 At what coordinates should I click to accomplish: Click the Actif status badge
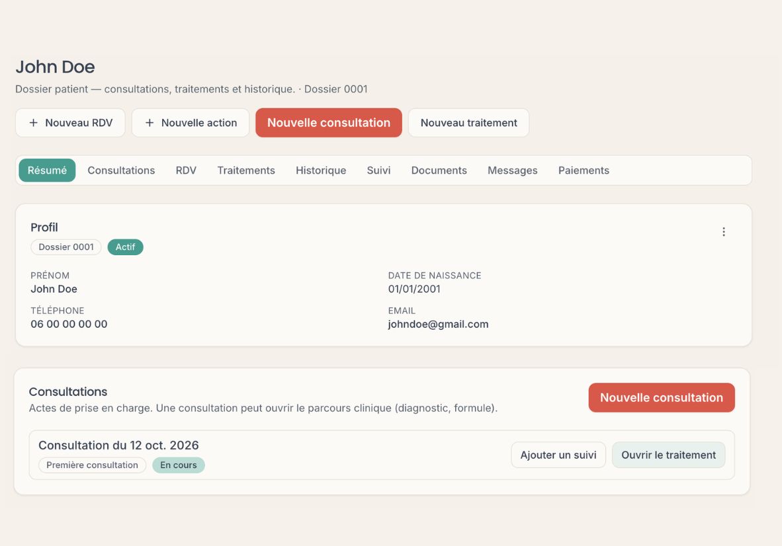125,247
